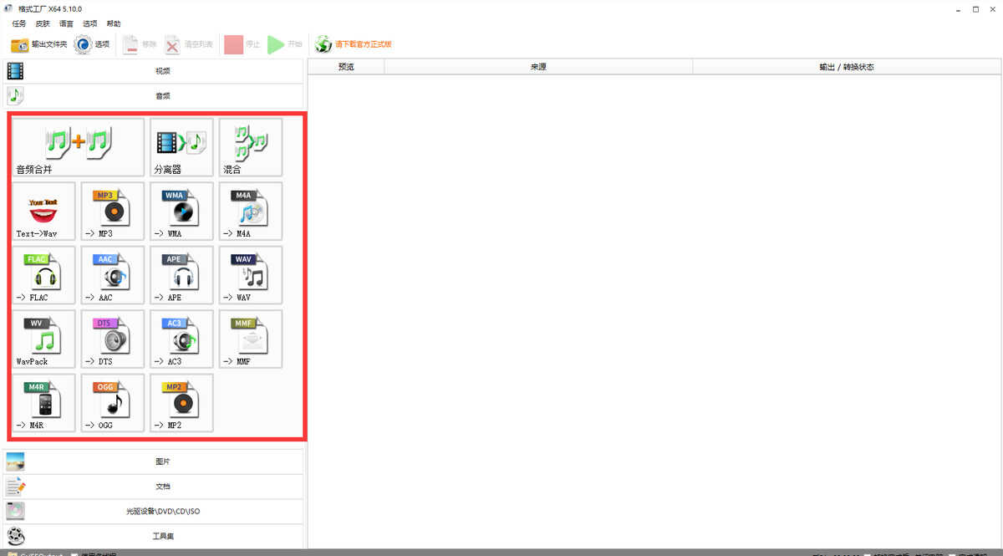1003x556 pixels.
Task: Click the green 开始 start button
Action: coord(285,44)
